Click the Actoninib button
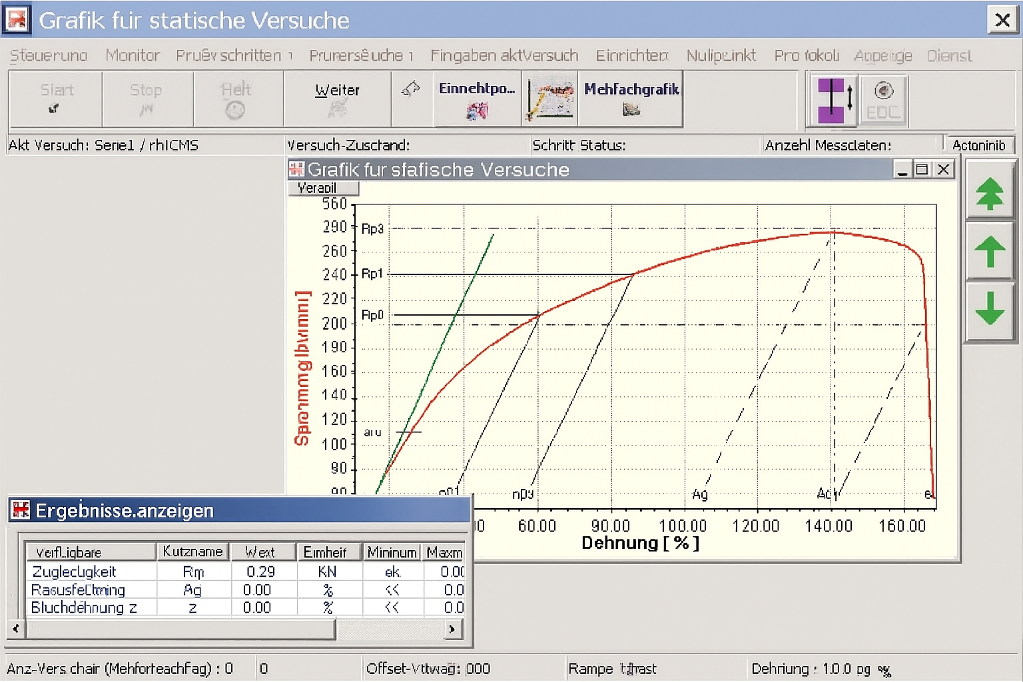The image size is (1023, 682). [x=978, y=145]
